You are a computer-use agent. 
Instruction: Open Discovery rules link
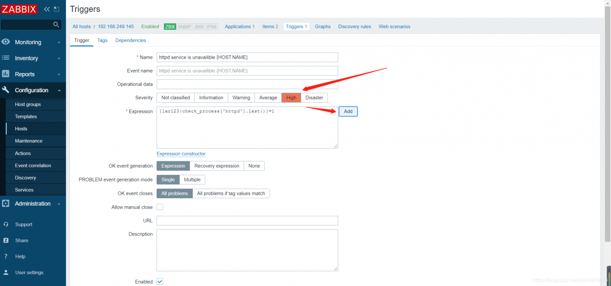(x=355, y=27)
